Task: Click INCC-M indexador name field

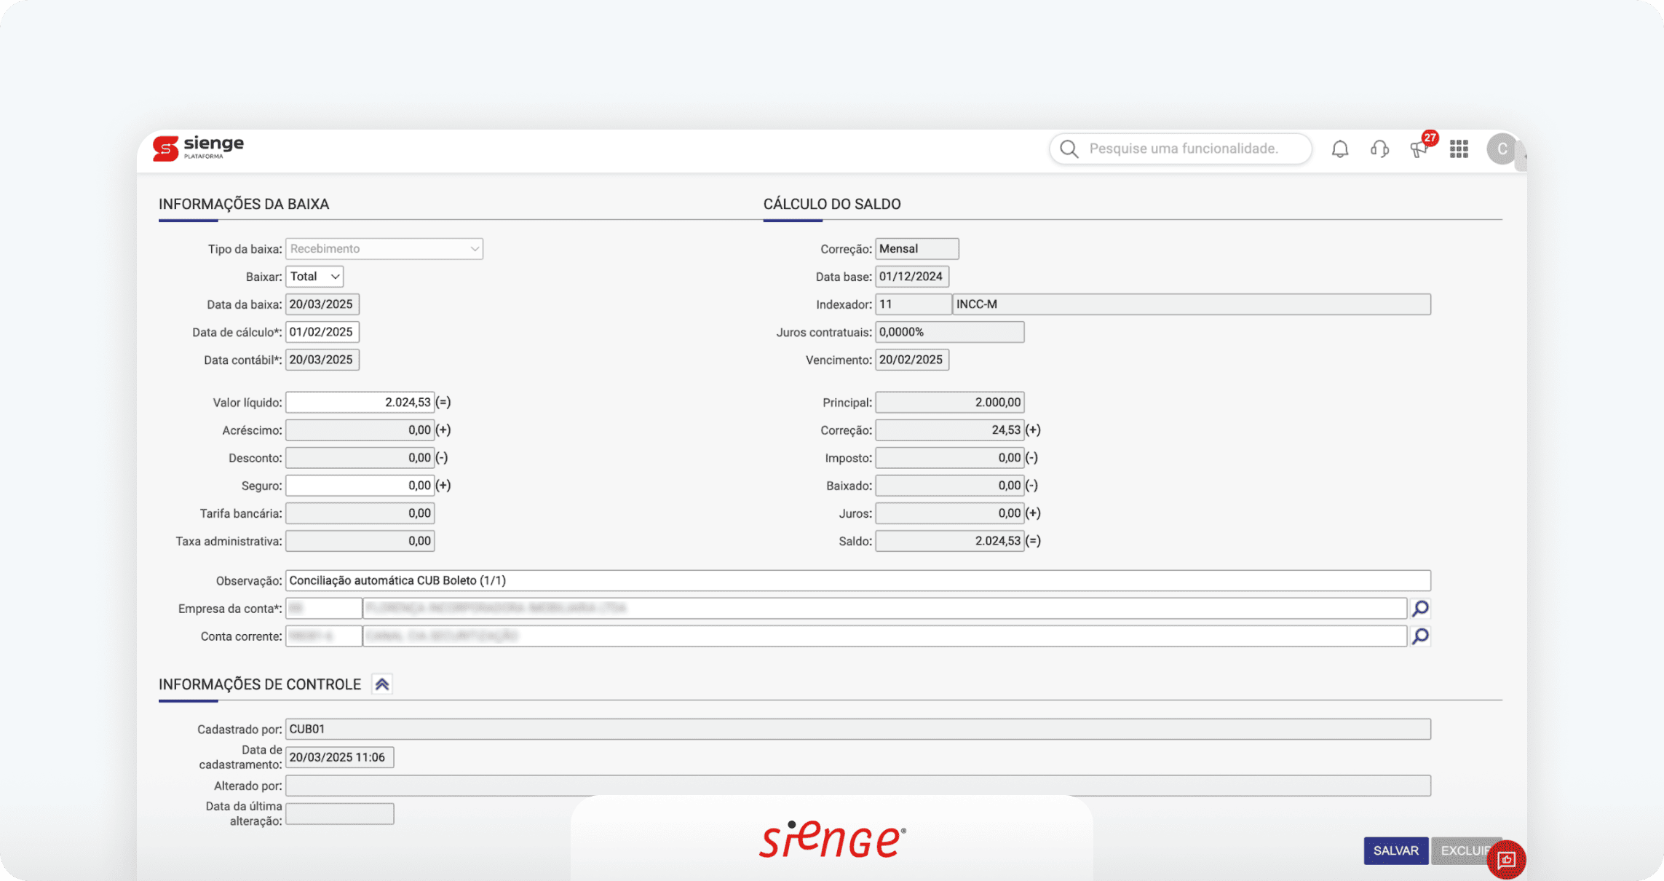Action: pos(1192,304)
